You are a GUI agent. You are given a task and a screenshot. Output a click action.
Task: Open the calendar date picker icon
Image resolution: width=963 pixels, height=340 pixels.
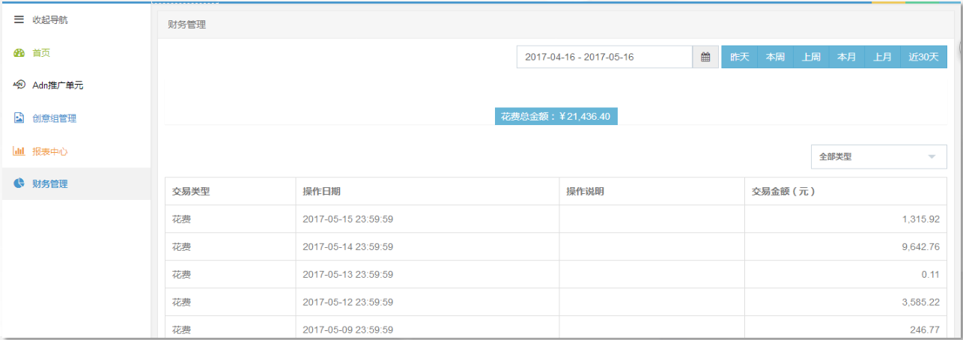(705, 57)
